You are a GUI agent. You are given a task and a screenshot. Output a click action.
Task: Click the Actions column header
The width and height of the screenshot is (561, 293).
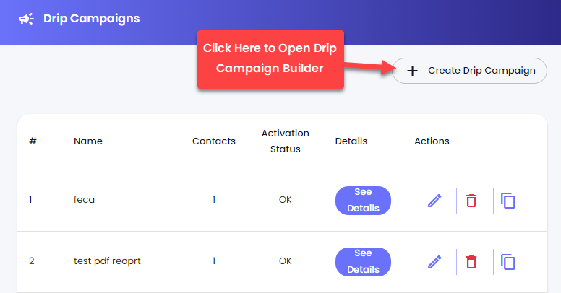[432, 141]
